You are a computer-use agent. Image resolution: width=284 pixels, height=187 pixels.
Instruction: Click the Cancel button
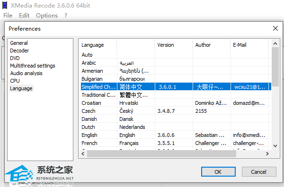click(x=259, y=171)
